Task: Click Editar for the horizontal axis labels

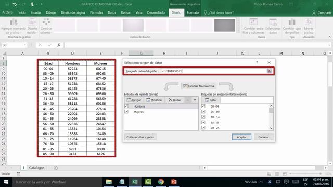Action: click(211, 100)
